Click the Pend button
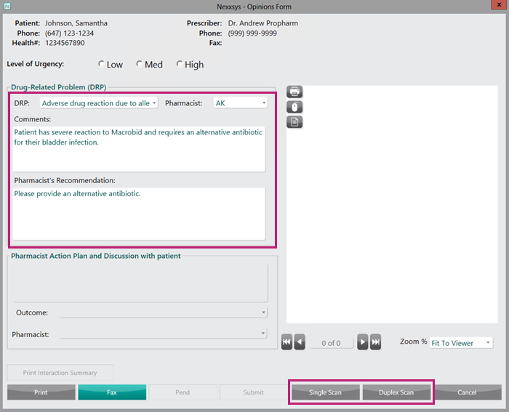The image size is (509, 412). pos(183,392)
